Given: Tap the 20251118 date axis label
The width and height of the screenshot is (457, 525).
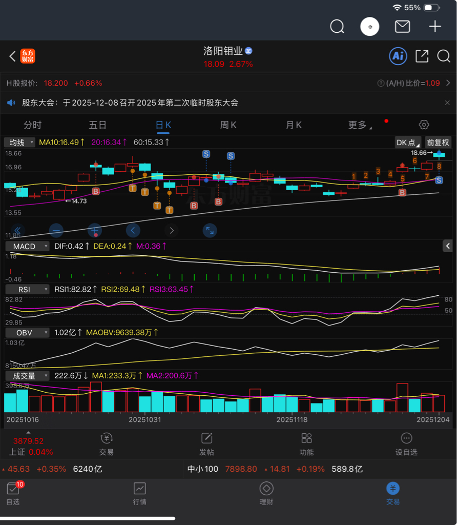Looking at the screenshot, I should pos(292,419).
